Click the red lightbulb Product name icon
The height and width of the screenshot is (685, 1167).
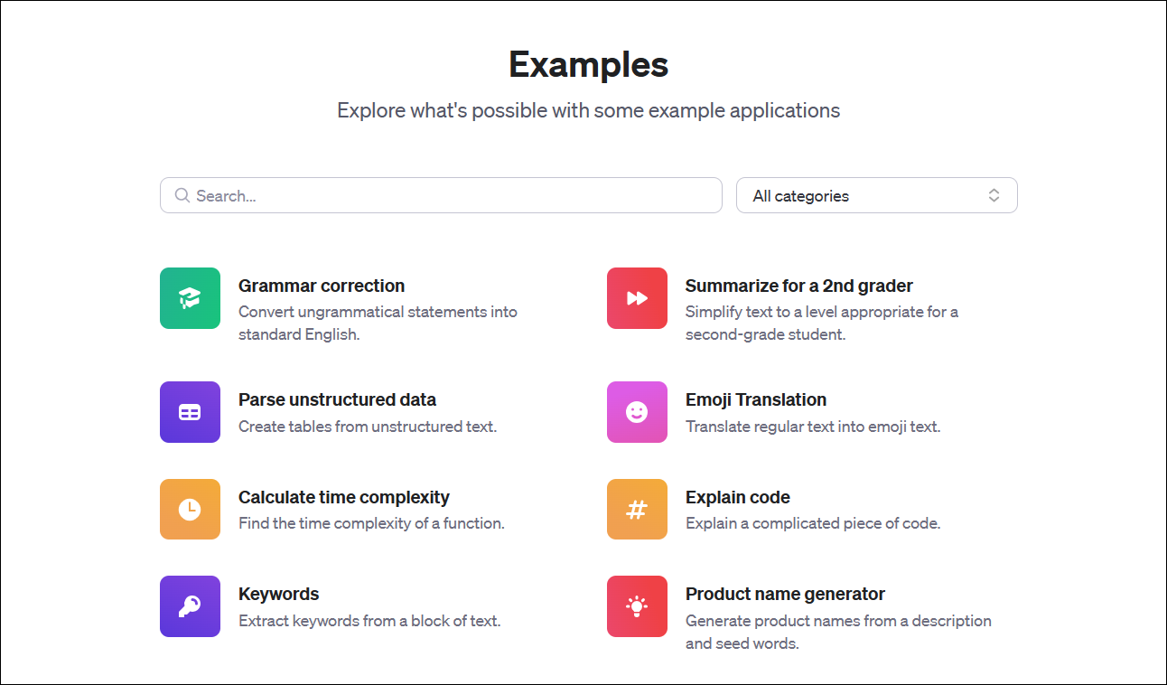[x=637, y=606]
